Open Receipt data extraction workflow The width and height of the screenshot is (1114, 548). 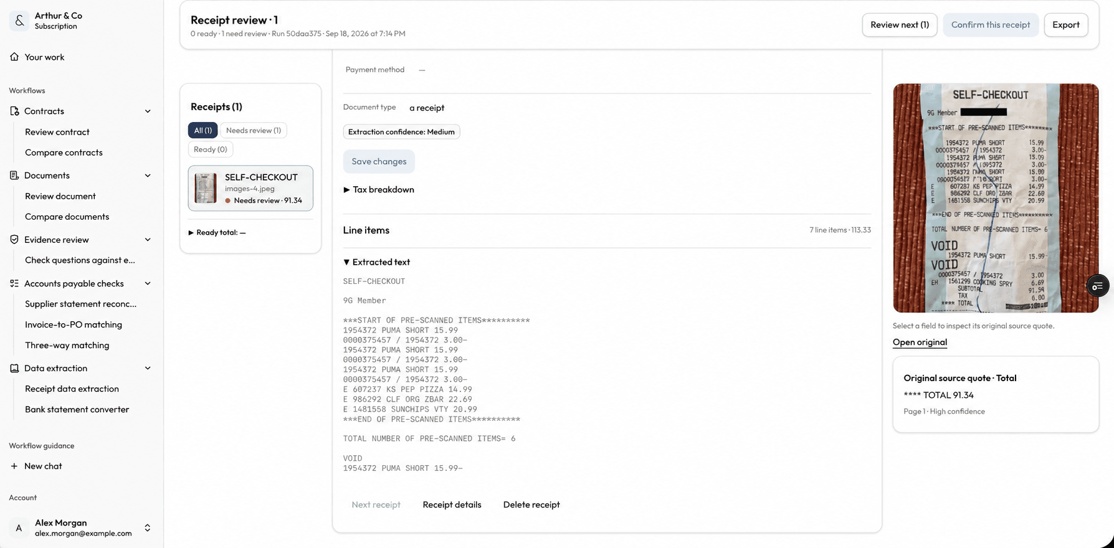pos(72,389)
